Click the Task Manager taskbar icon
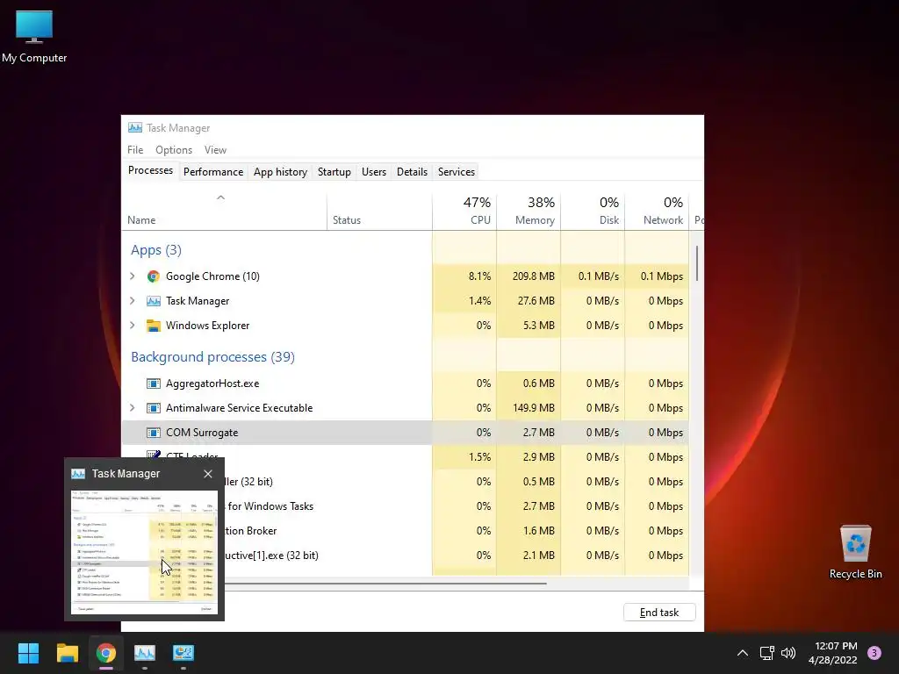Viewport: 899px width, 674px height. (x=145, y=653)
